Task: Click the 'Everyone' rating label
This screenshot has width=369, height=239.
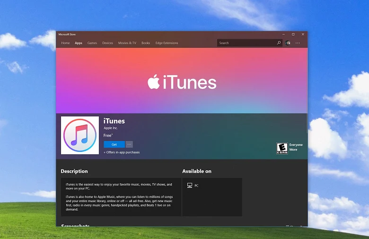Action: coord(296,145)
